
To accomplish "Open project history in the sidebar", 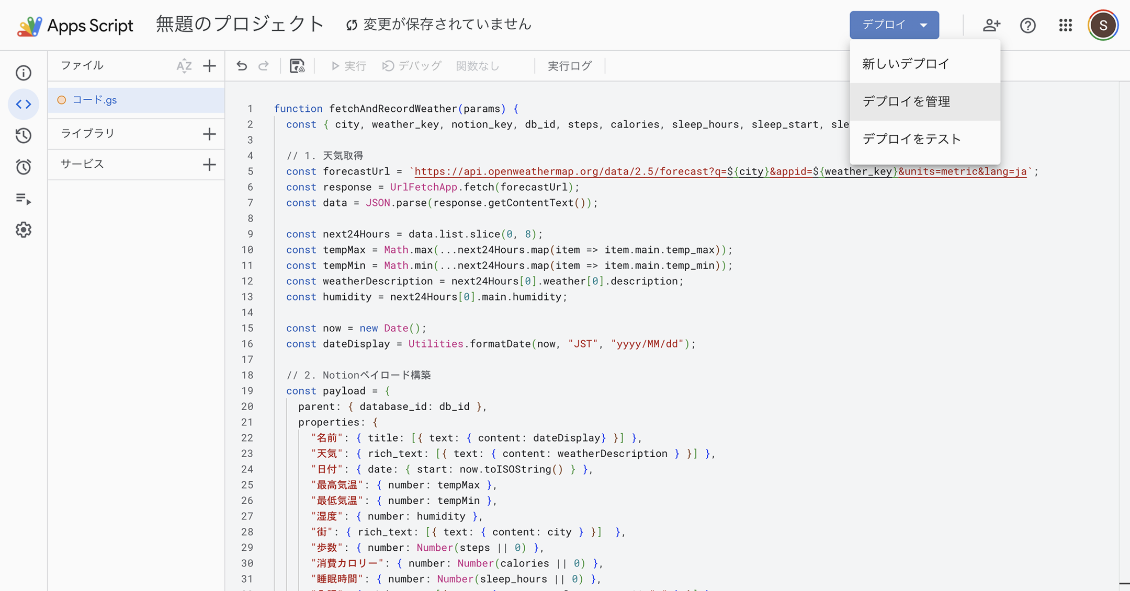I will (24, 135).
